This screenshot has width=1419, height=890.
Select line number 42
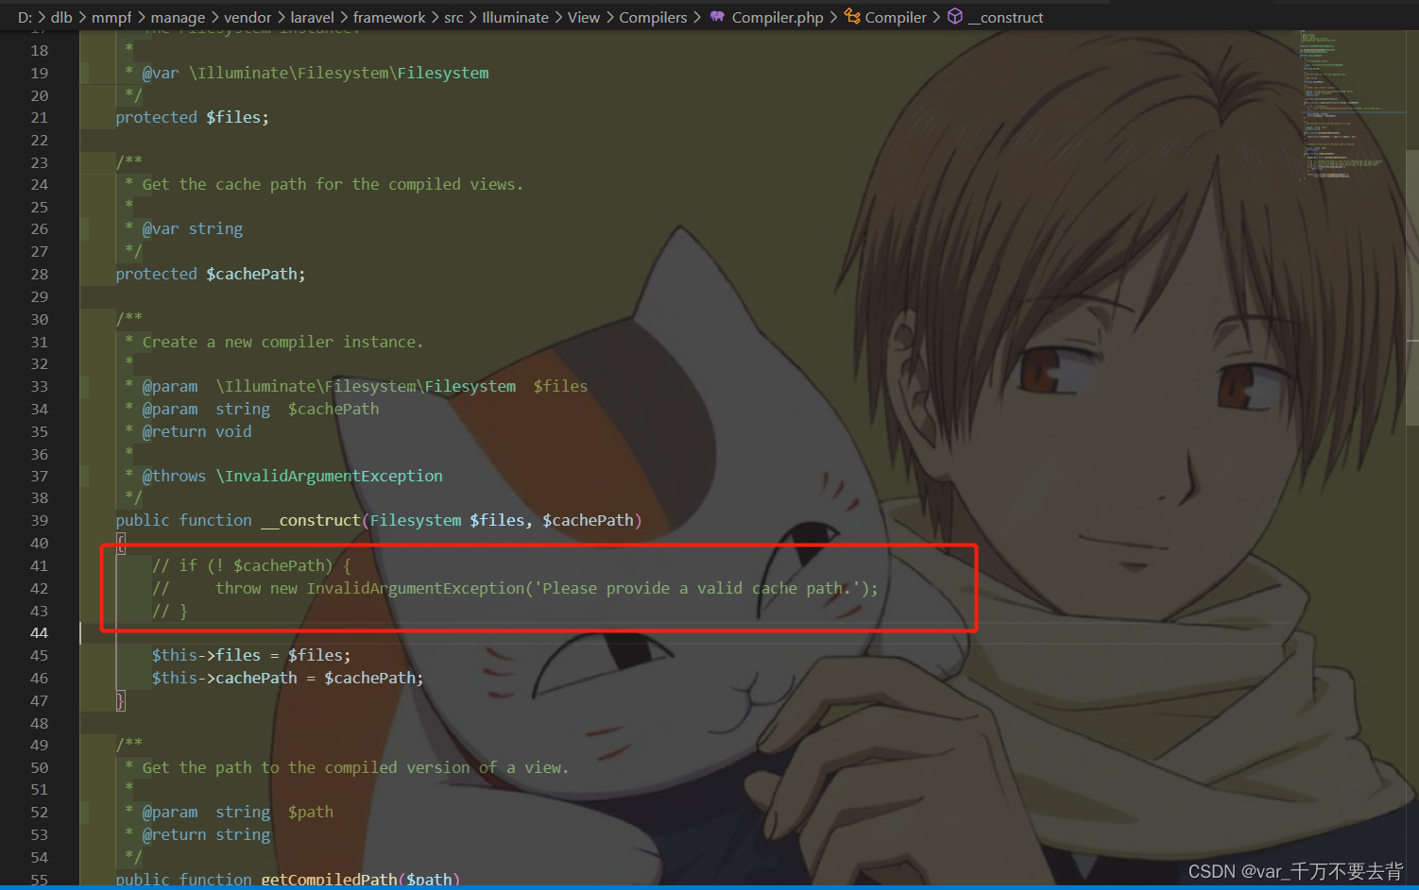tap(39, 589)
